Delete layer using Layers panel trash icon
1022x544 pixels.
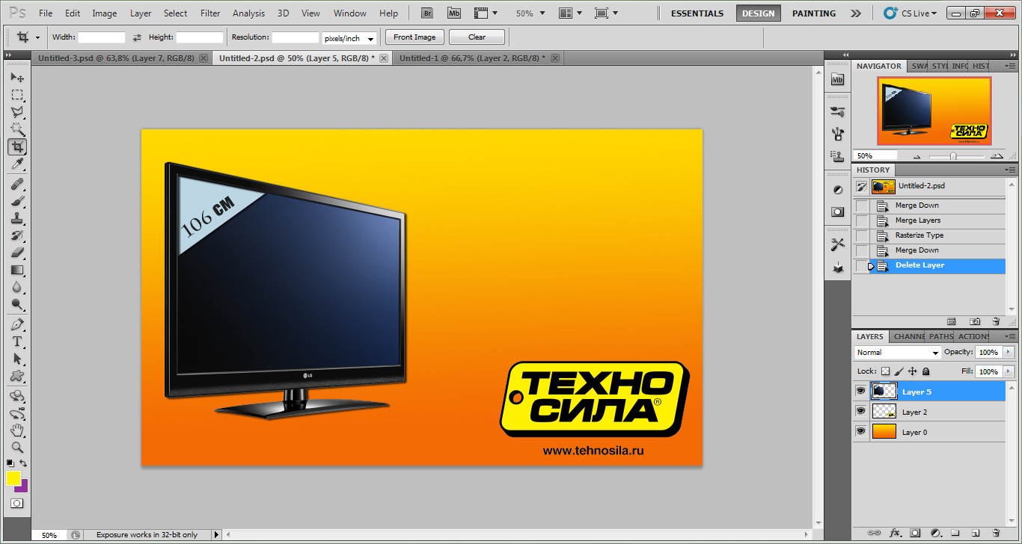tap(996, 533)
